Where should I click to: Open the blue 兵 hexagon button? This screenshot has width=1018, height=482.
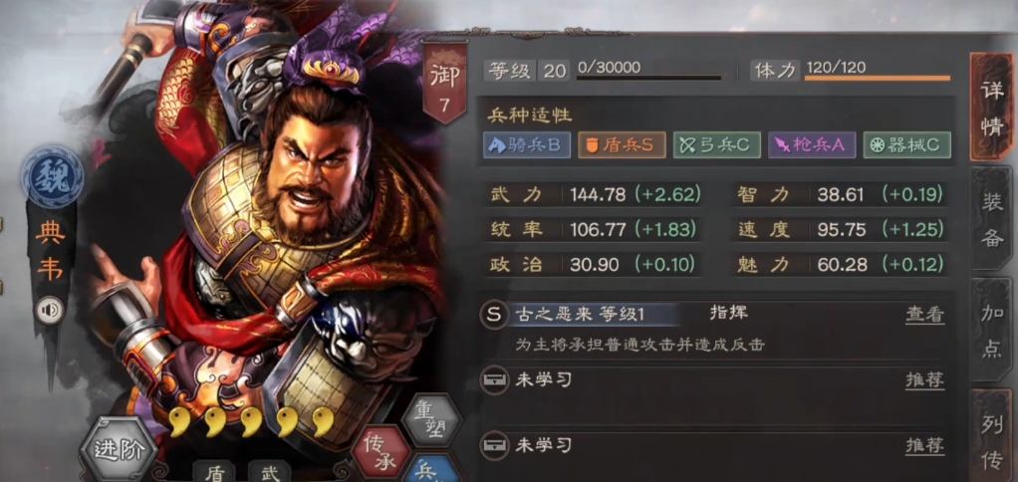430,470
